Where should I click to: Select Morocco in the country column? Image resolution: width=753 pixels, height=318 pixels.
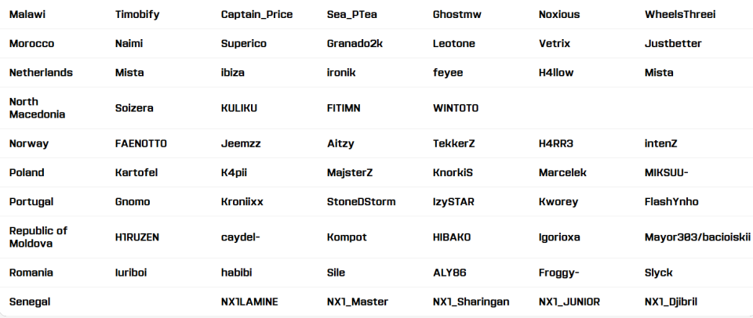click(x=31, y=44)
